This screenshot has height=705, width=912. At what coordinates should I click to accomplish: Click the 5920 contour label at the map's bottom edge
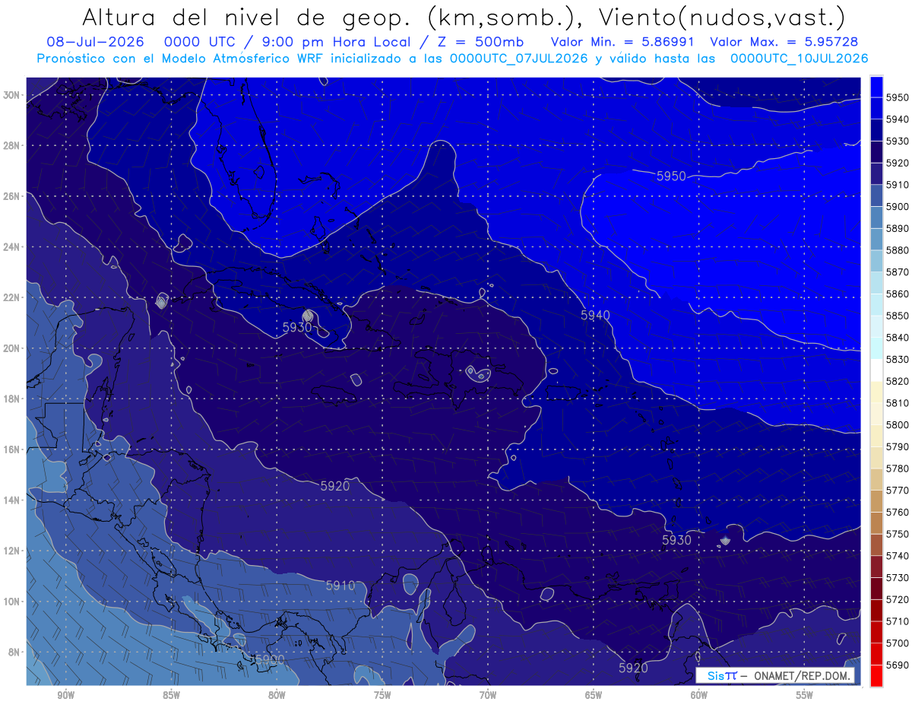tap(633, 668)
